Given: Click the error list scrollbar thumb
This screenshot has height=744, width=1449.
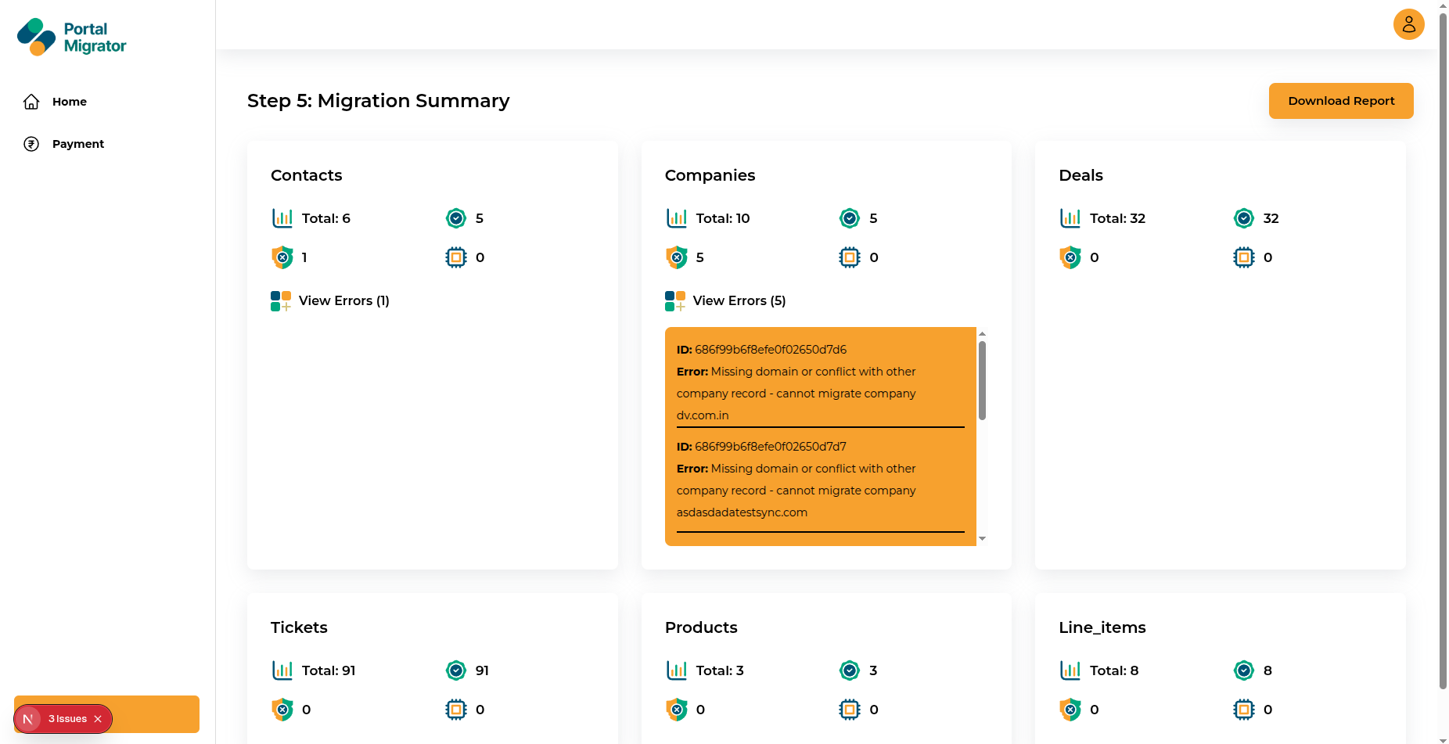Looking at the screenshot, I should pyautogui.click(x=982, y=380).
